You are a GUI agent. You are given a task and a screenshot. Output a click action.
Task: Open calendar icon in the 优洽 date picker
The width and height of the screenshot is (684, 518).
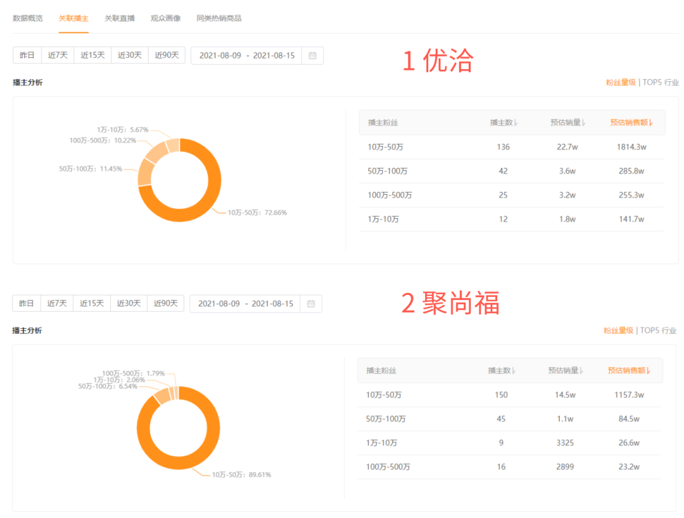pos(312,56)
